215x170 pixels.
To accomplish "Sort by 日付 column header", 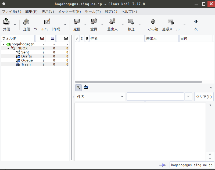I will tap(196, 38).
